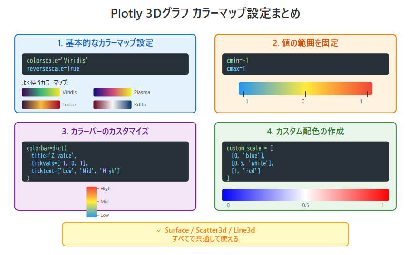The height and width of the screenshot is (255, 409).
Task: Click code line cmax=1
Action: point(236,69)
